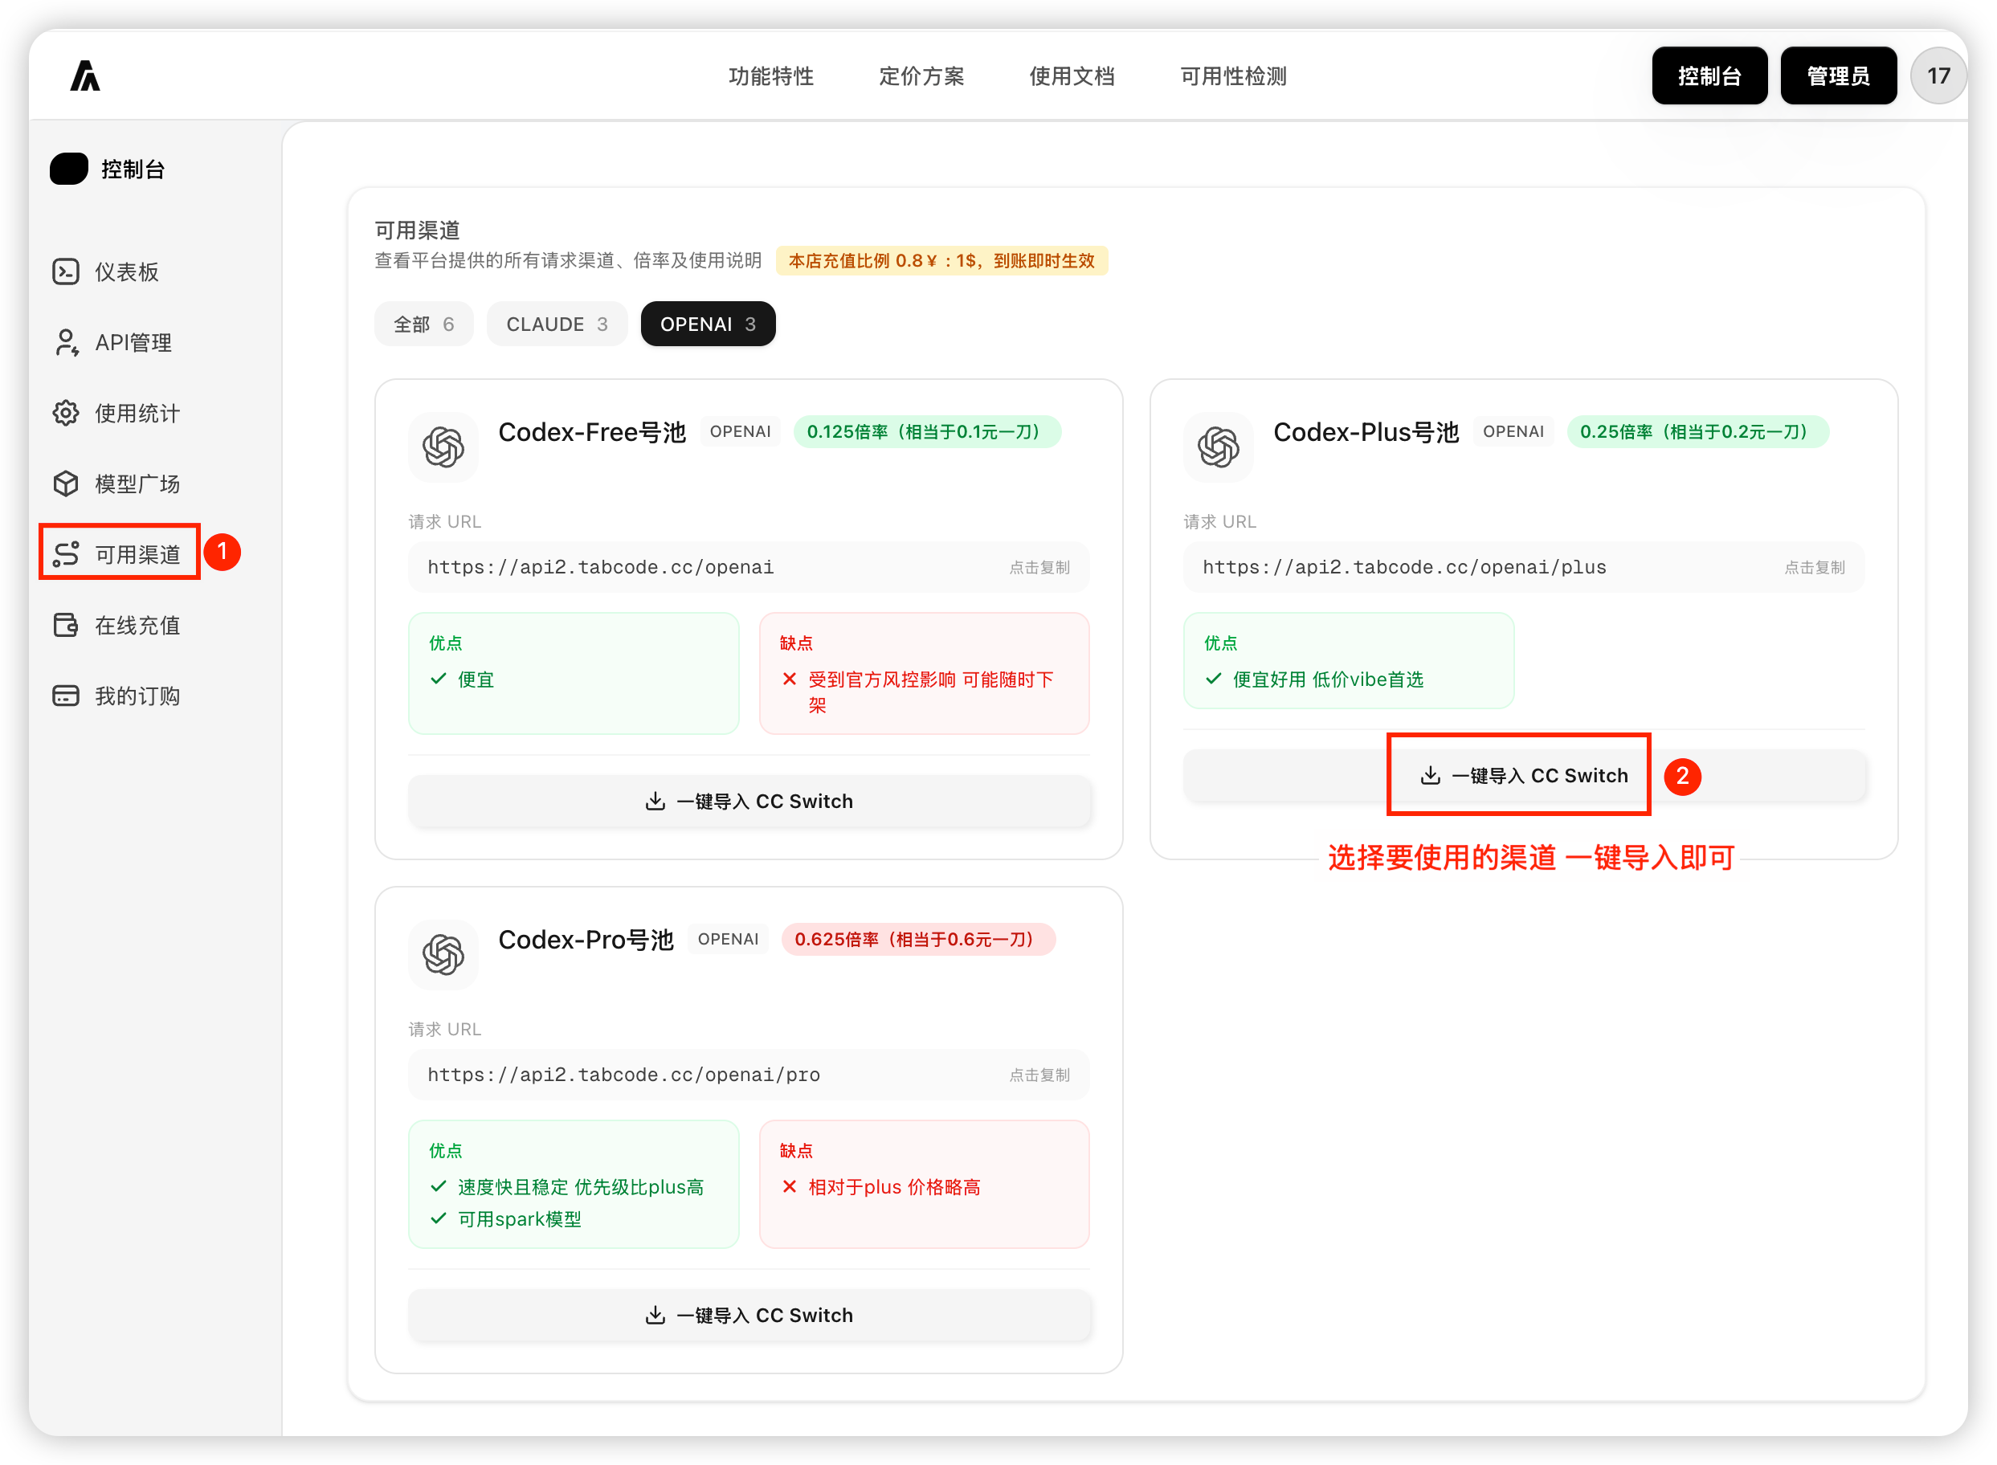Copy the Codex-Pro request URL via 点击复制

tap(1039, 1075)
